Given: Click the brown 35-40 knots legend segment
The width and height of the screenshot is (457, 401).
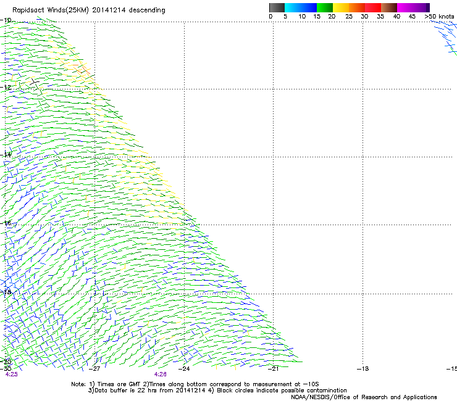Looking at the screenshot, I should pos(389,7).
